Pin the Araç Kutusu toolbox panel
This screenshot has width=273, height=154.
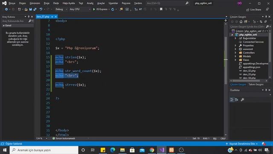[x=29, y=17]
